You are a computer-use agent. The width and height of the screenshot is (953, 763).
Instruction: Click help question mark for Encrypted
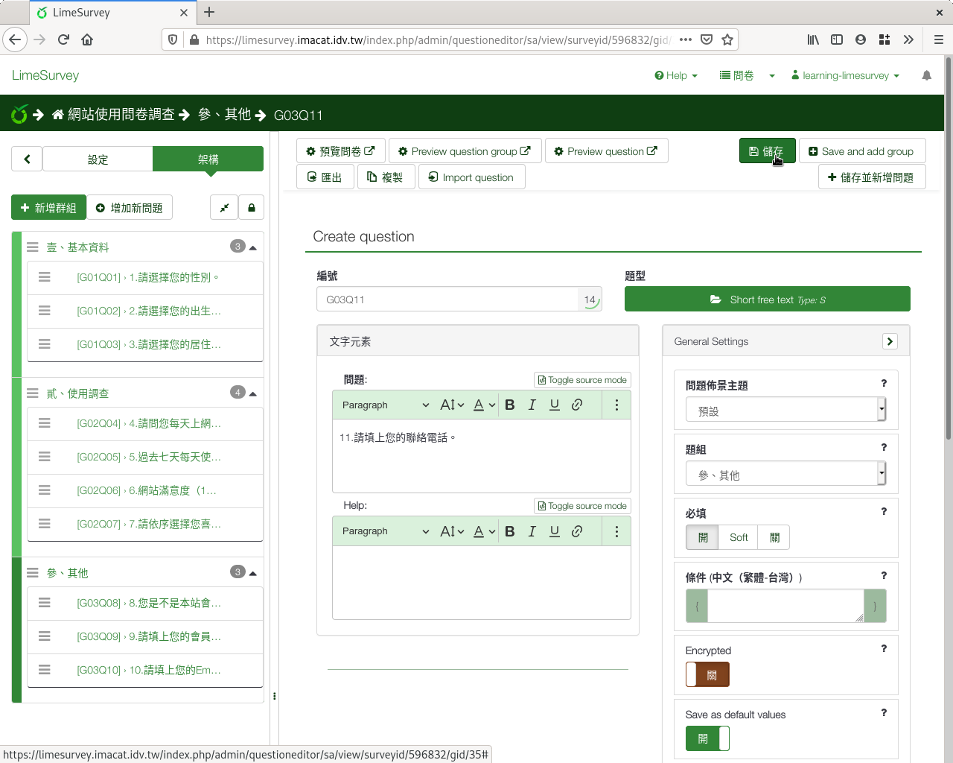tap(884, 648)
